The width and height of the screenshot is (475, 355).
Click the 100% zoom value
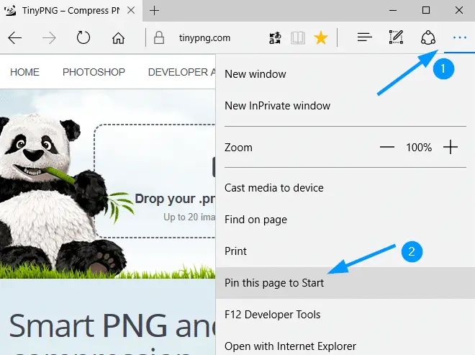419,148
